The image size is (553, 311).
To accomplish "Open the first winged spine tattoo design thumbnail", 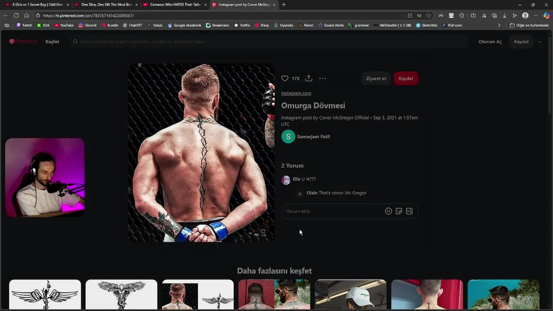I will pyautogui.click(x=45, y=295).
